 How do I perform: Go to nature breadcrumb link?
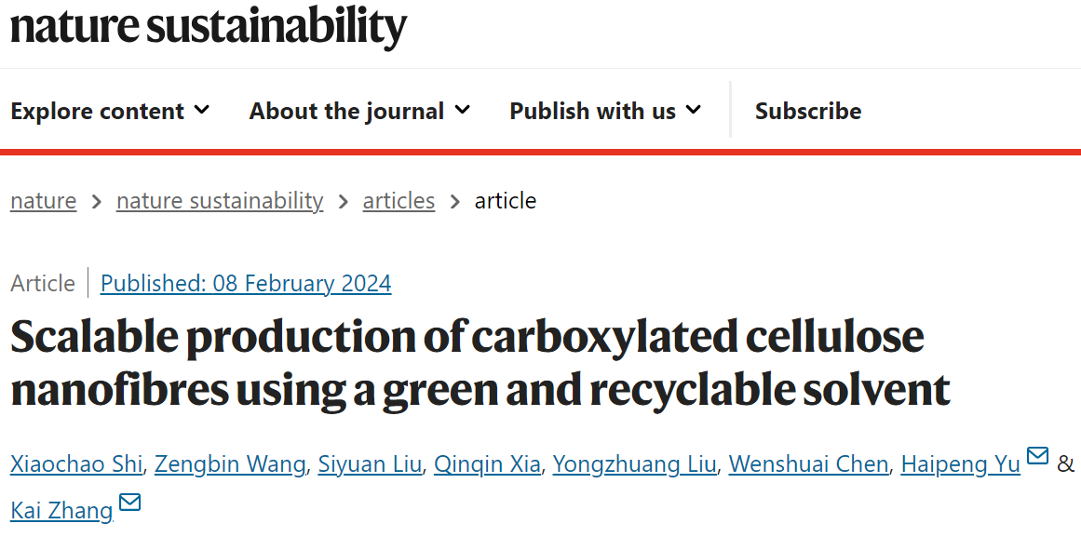43,201
